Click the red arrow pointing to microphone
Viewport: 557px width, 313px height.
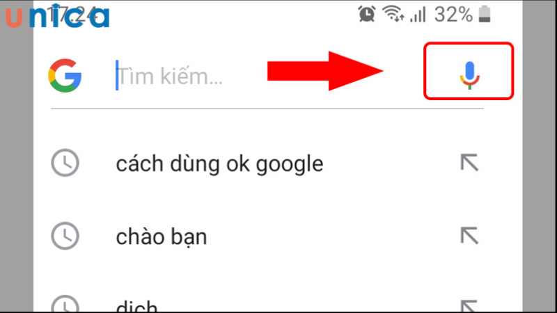[x=325, y=71]
